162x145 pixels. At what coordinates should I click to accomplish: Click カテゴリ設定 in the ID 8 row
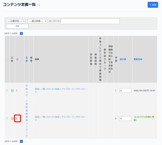[53, 117]
